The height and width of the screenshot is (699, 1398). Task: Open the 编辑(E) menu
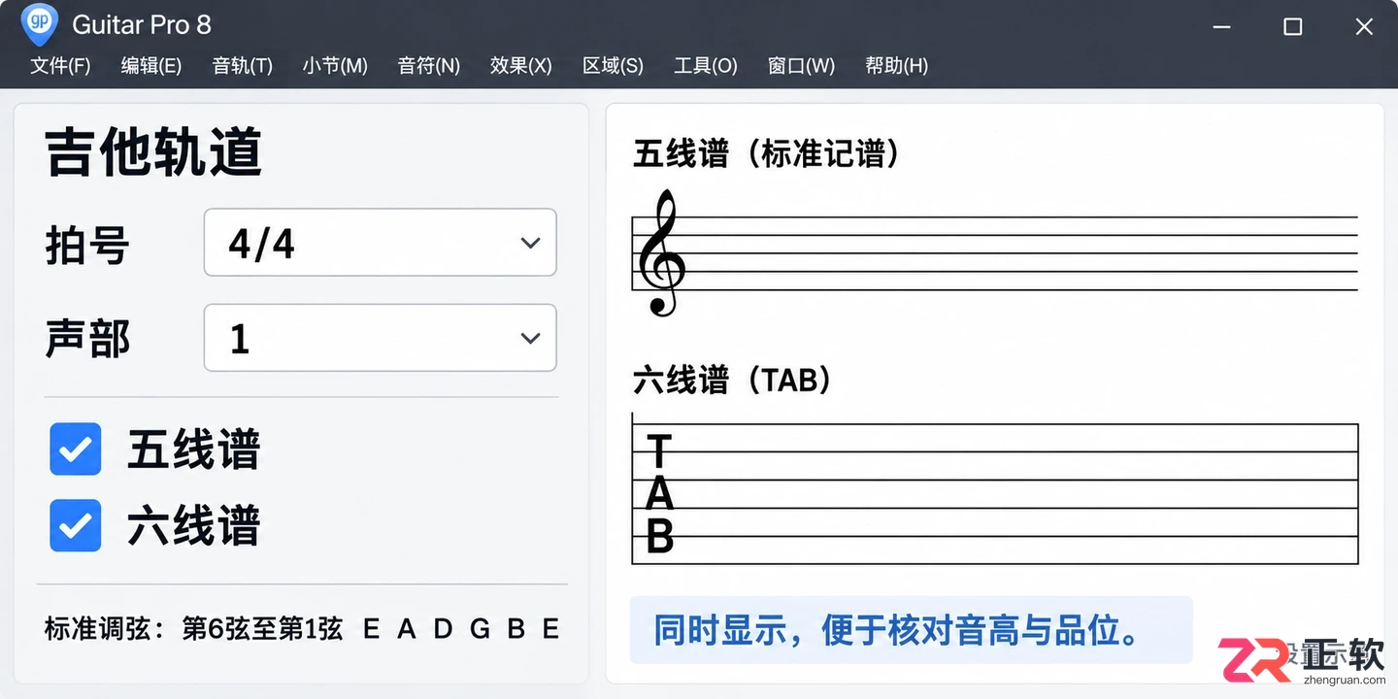(x=150, y=66)
